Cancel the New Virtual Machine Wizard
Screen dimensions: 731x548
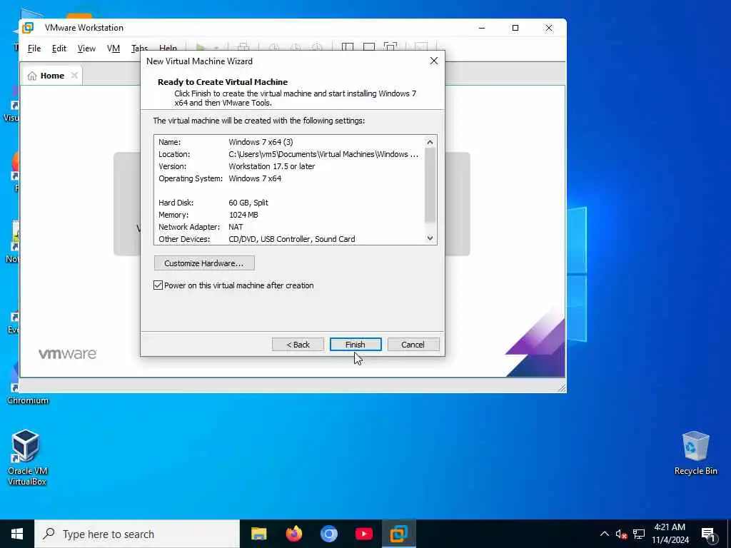click(413, 345)
